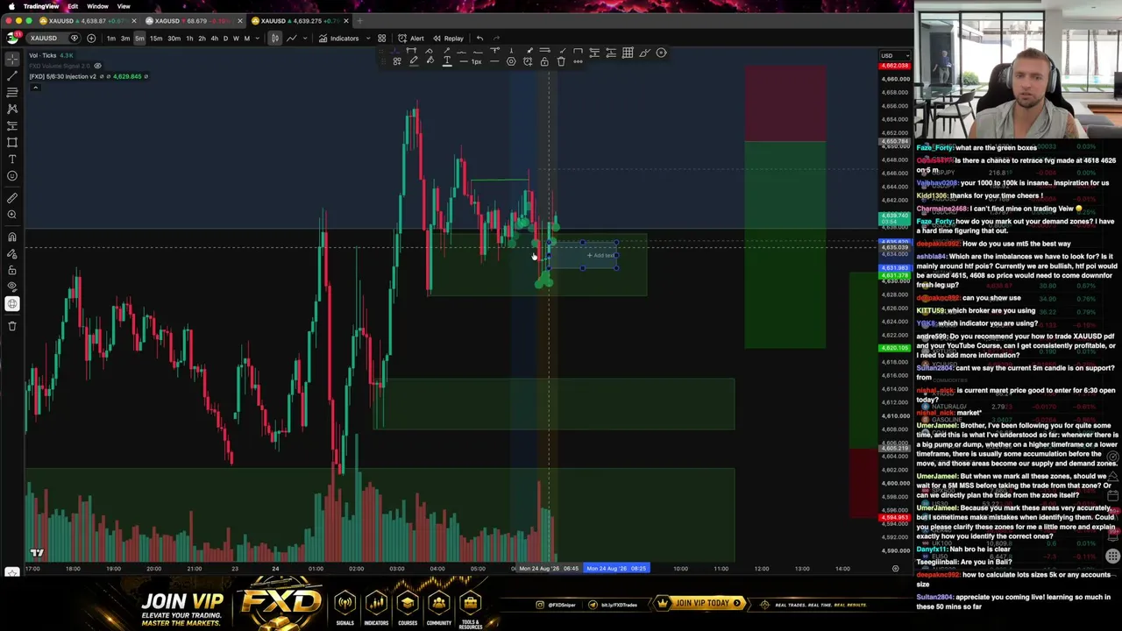Screen dimensions: 1122x631
Task: Delete the selected drawing
Action: click(561, 61)
